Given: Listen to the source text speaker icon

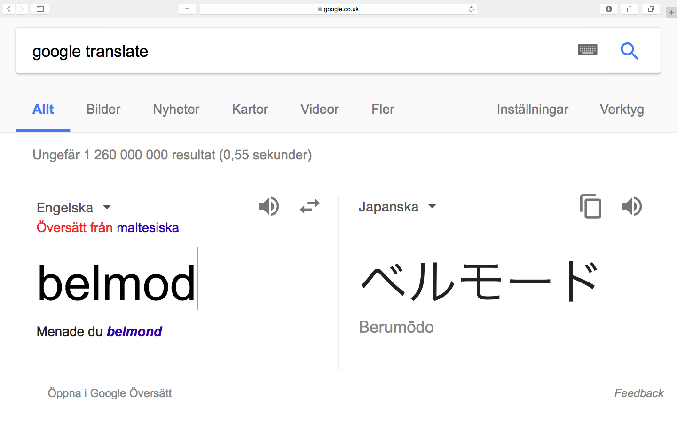Looking at the screenshot, I should [269, 206].
